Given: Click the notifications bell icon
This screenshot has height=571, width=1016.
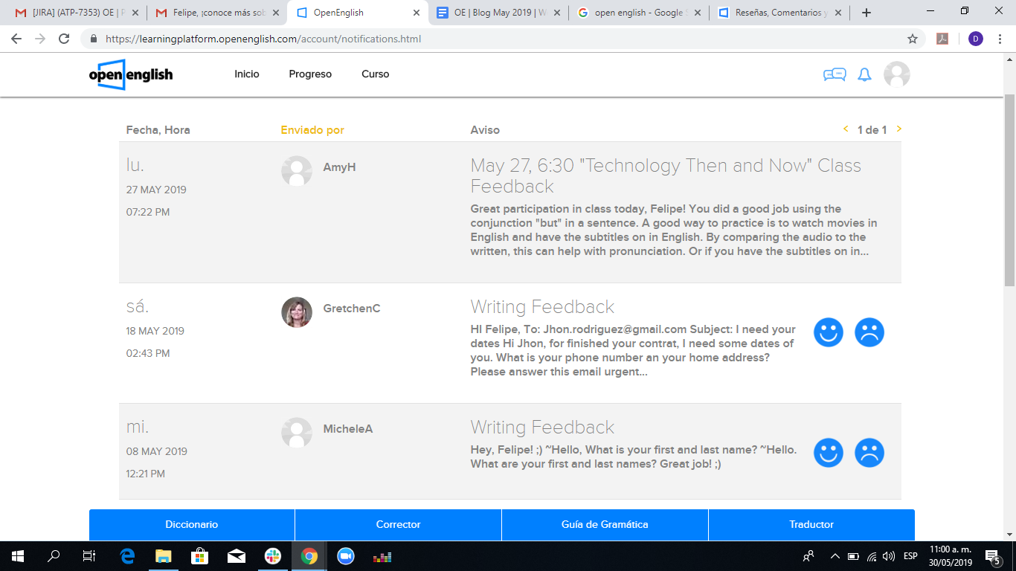Looking at the screenshot, I should 864,74.
